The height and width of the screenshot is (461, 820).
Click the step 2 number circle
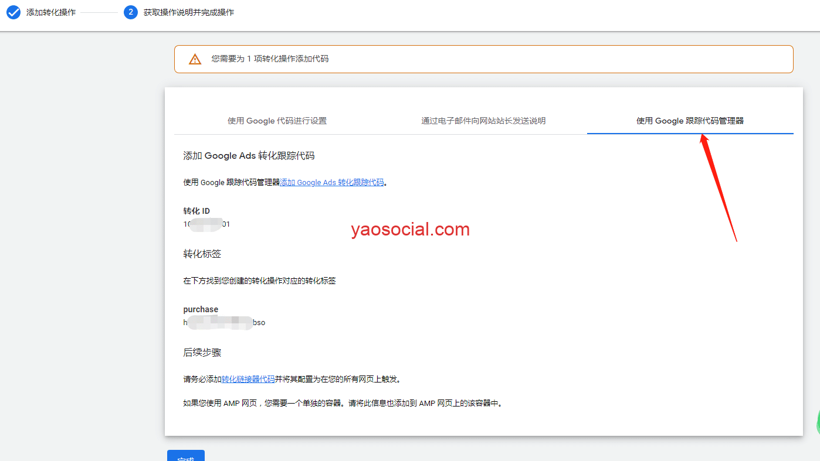coord(130,12)
